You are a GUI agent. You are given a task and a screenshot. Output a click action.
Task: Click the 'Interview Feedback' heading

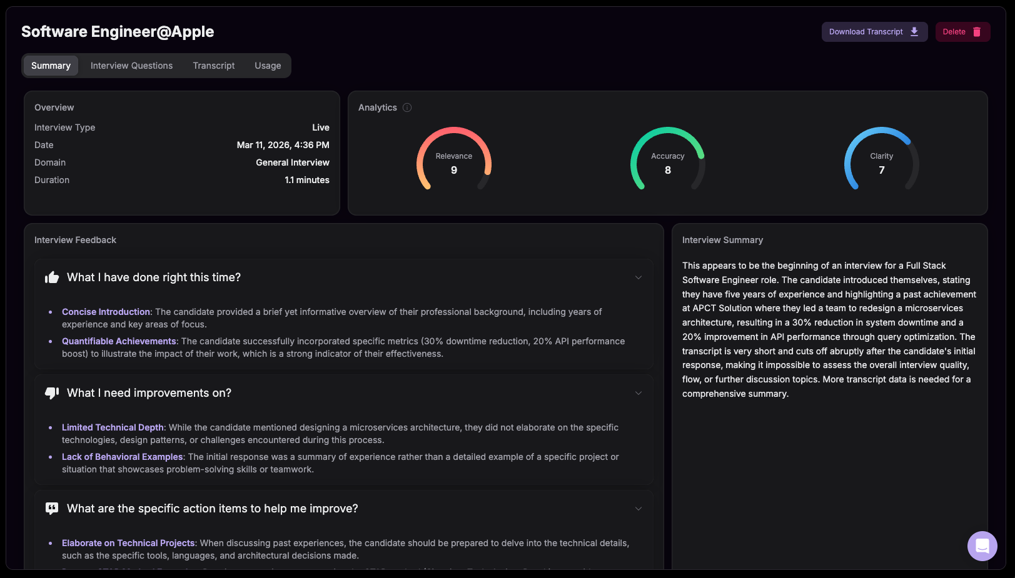click(x=75, y=240)
